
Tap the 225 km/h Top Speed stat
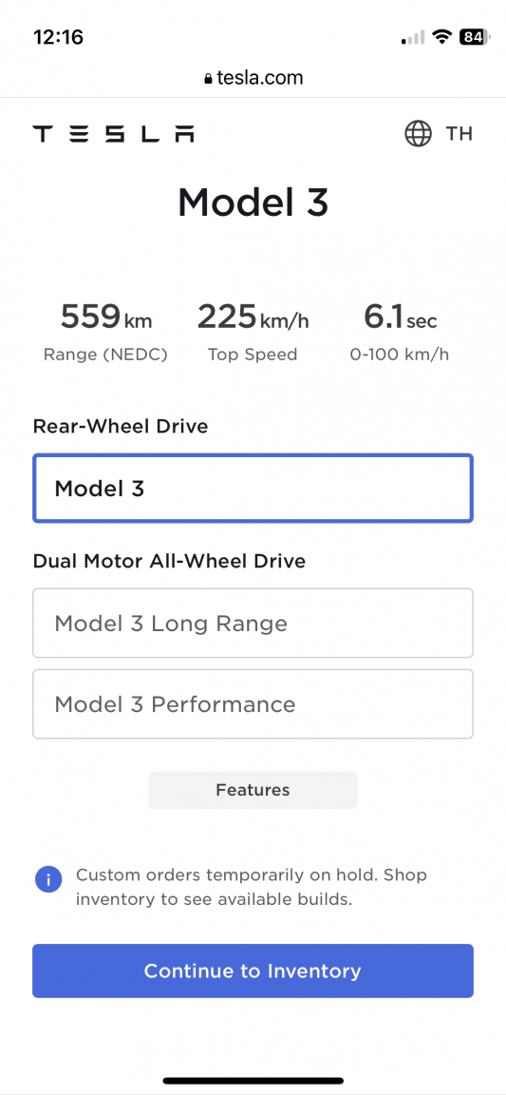pyautogui.click(x=253, y=332)
